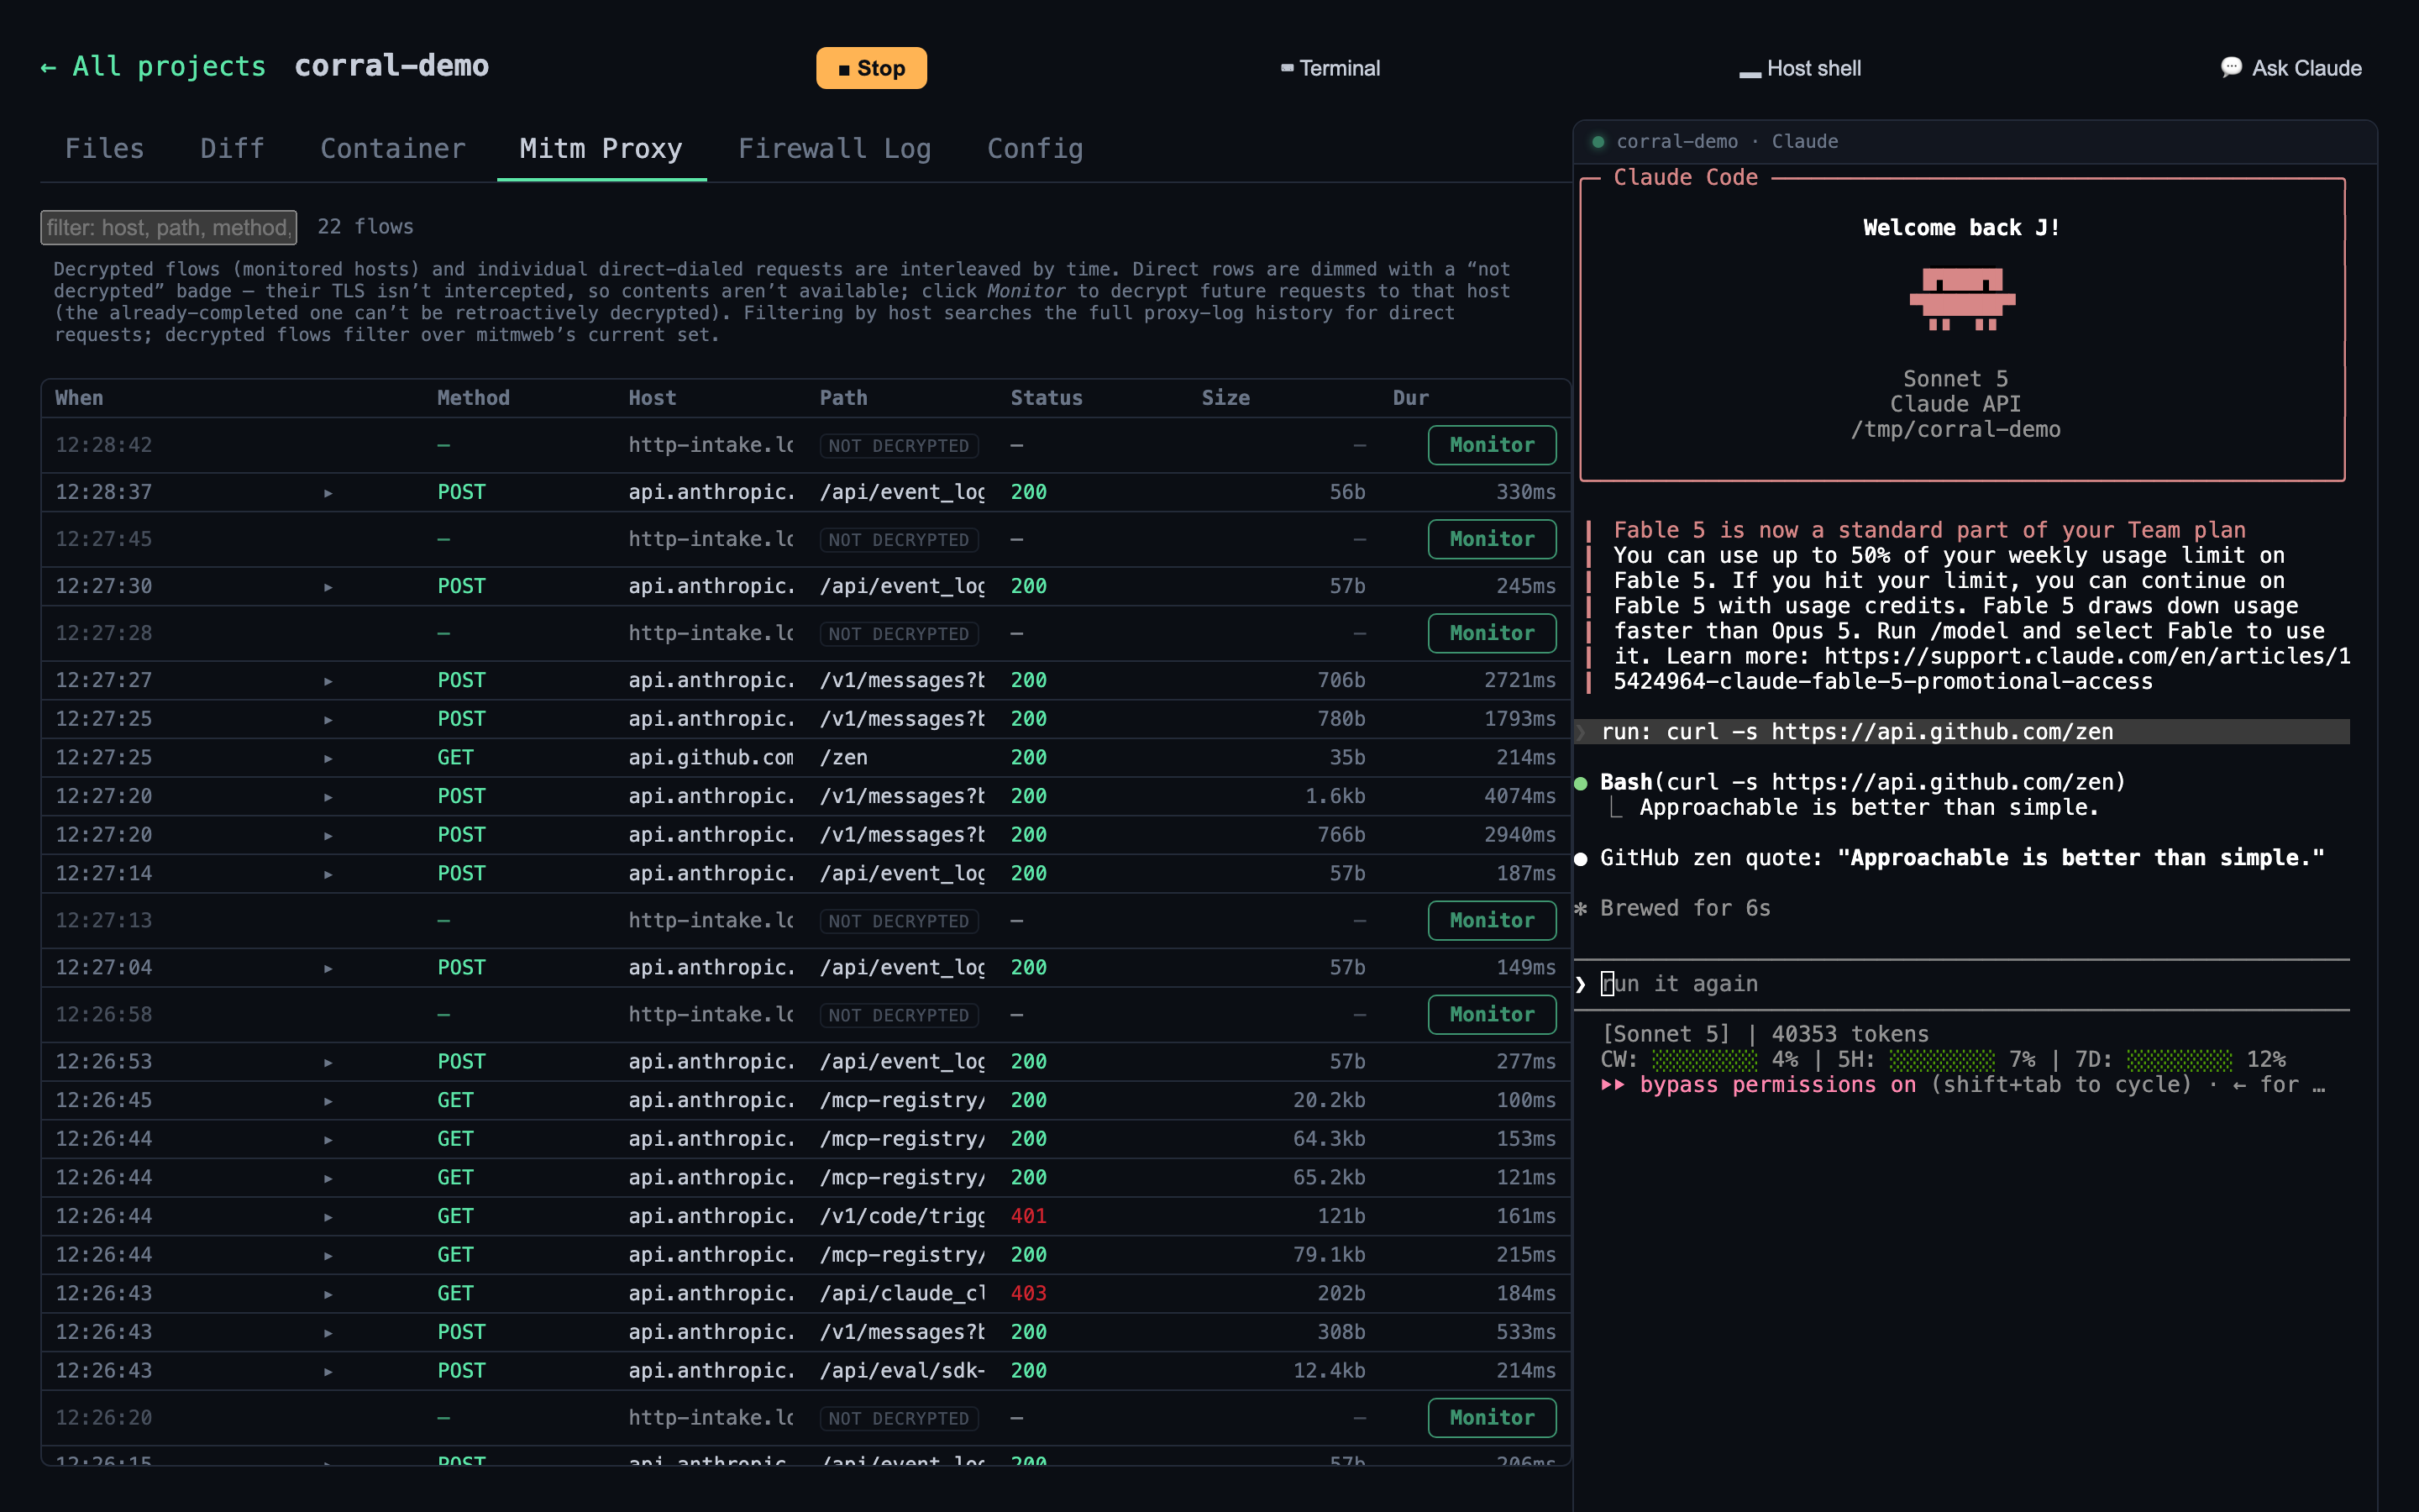This screenshot has height=1512, width=2419.
Task: Click Monitor for the 12:26:20 http-intake row
Action: pyautogui.click(x=1492, y=1417)
